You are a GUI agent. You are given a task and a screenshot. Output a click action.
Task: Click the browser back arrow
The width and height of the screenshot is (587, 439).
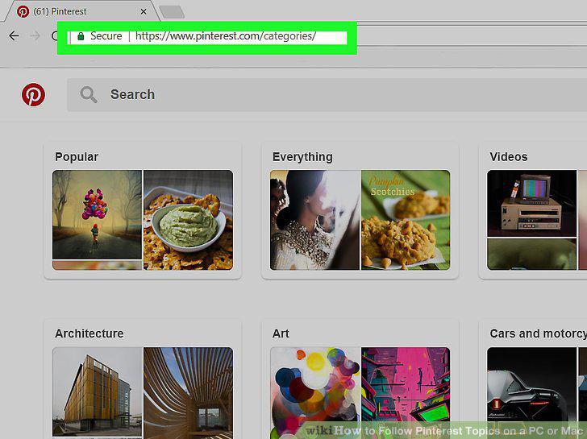14,36
